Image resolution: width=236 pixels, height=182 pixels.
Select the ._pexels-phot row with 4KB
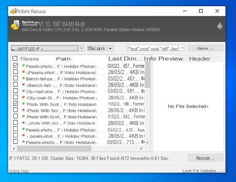coord(79,136)
